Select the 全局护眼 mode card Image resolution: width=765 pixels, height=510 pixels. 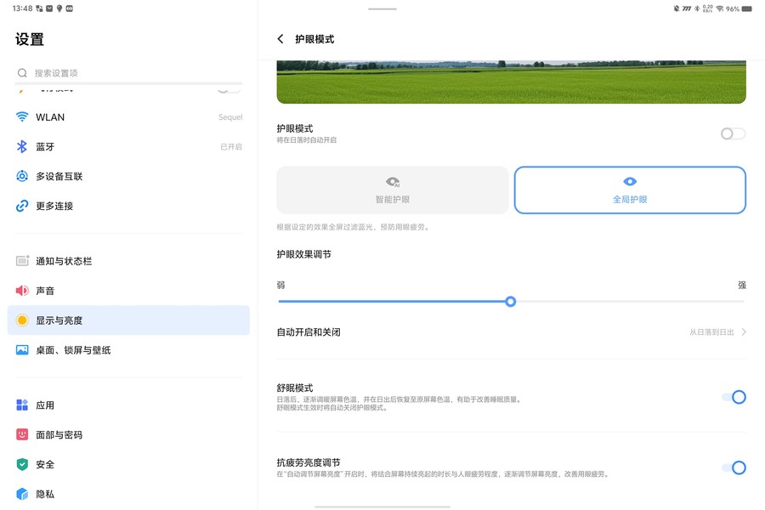click(x=630, y=190)
